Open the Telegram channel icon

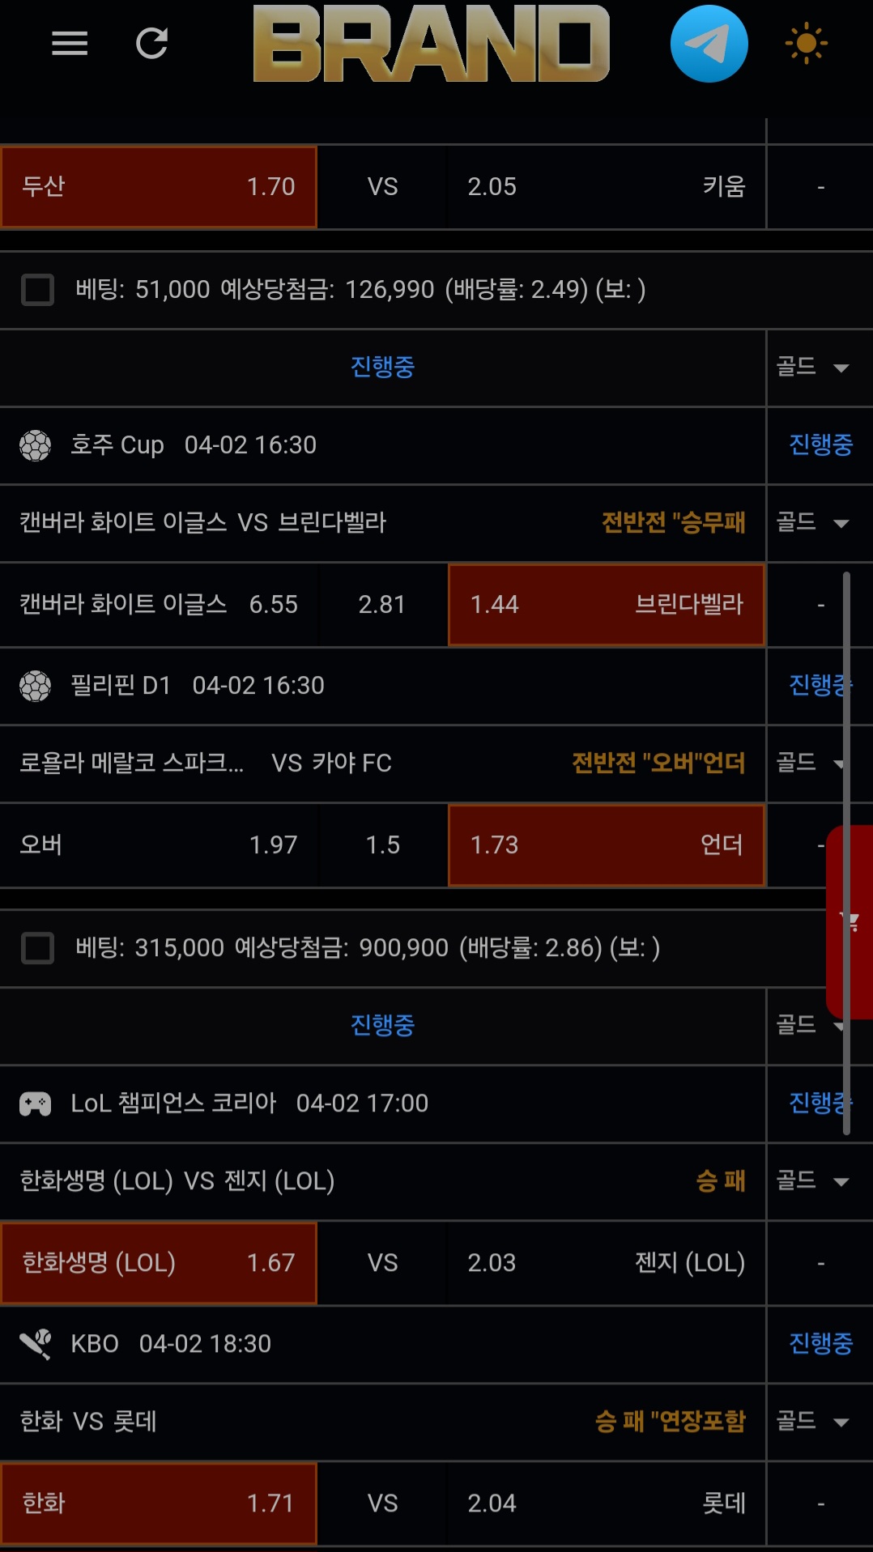(709, 44)
